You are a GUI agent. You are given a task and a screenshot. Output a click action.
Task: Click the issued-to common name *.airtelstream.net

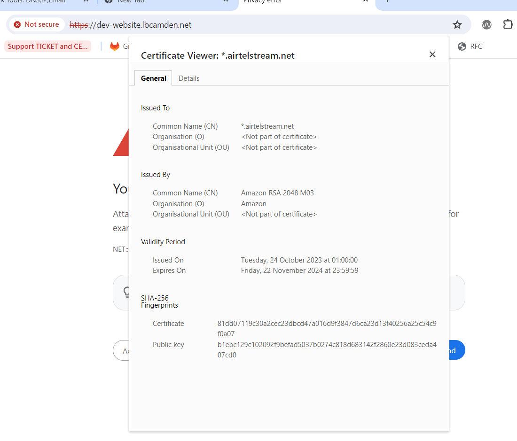267,126
